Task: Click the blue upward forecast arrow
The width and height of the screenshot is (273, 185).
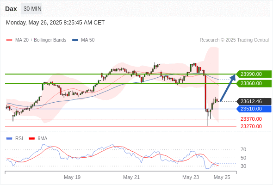Action: coord(228,87)
